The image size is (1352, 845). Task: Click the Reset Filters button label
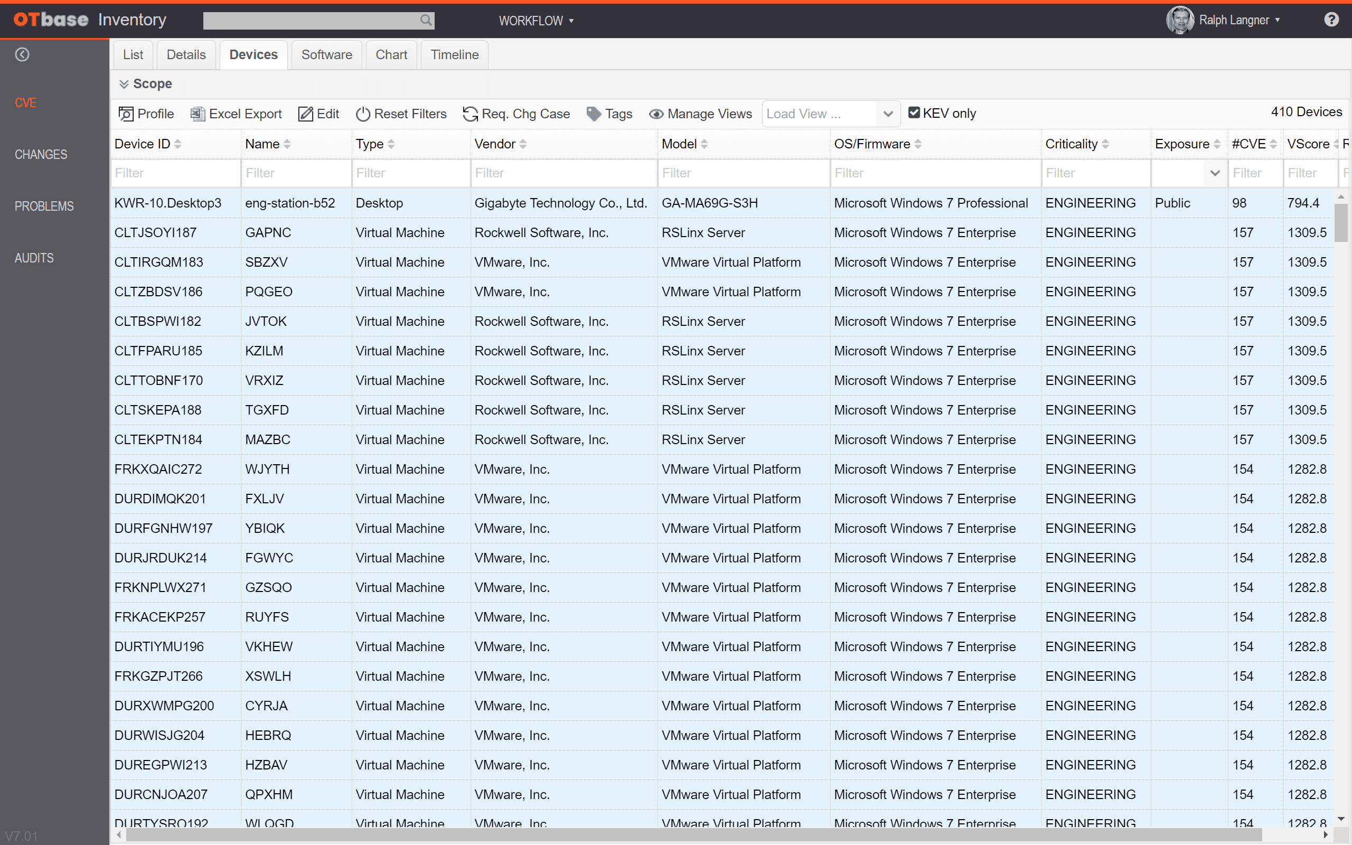tap(410, 114)
